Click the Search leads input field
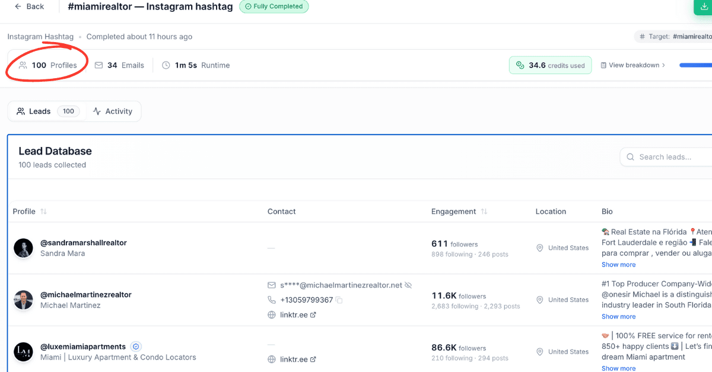 670,156
